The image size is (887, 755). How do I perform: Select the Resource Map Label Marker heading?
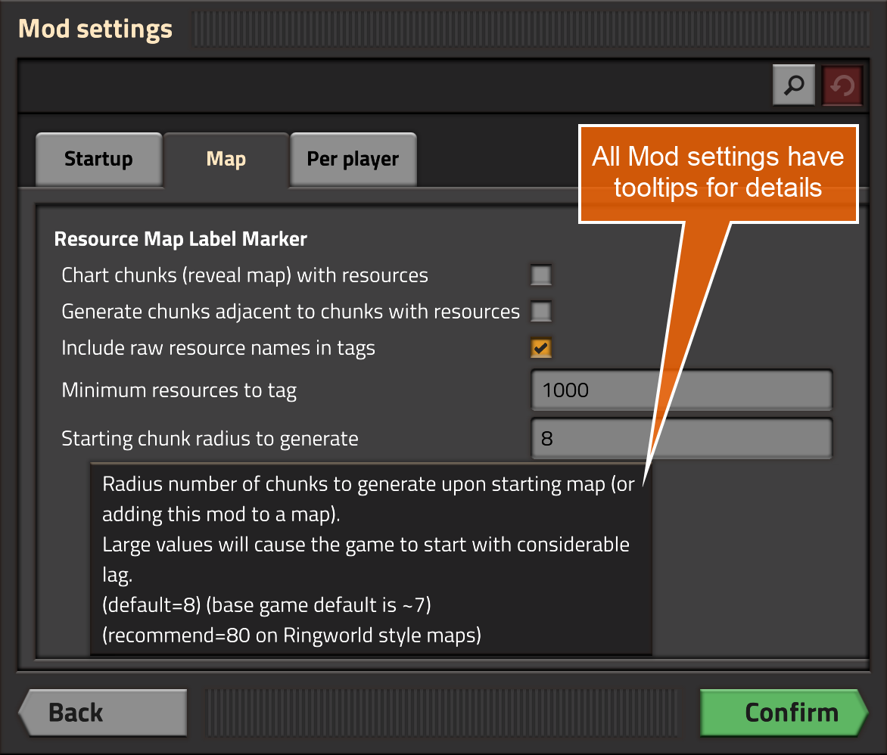click(180, 239)
